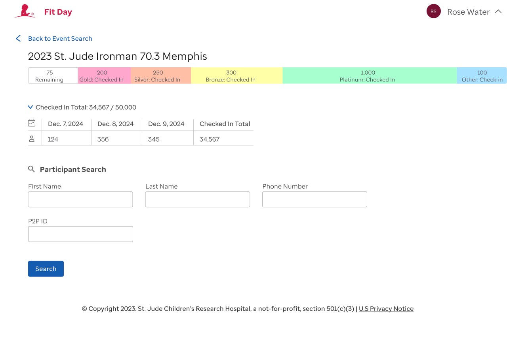Click the calendar icon in the table header
The height and width of the screenshot is (348, 507).
(x=32, y=123)
